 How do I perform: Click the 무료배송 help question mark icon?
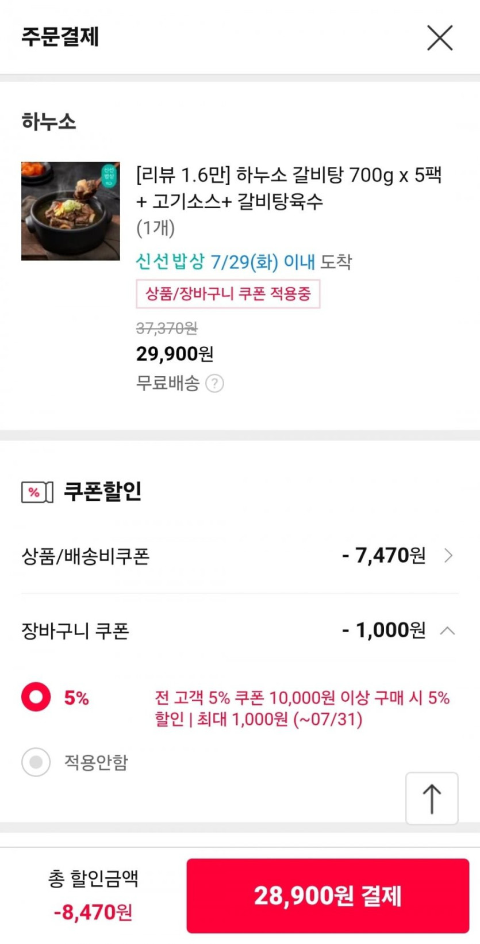click(x=214, y=383)
